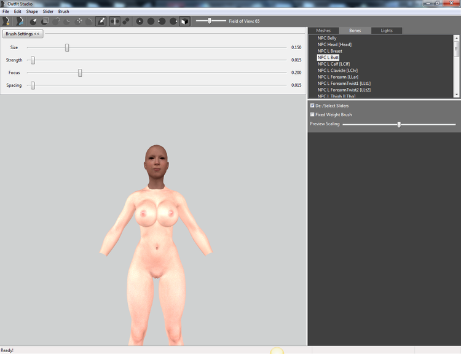Open the Slider menu
The image size is (461, 354).
(x=48, y=12)
